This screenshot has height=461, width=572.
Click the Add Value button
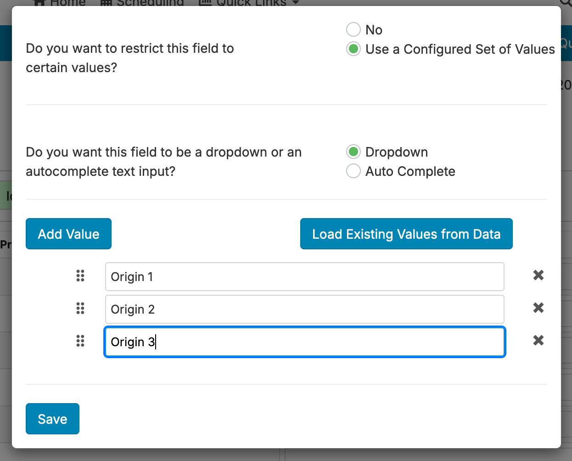[x=68, y=234]
